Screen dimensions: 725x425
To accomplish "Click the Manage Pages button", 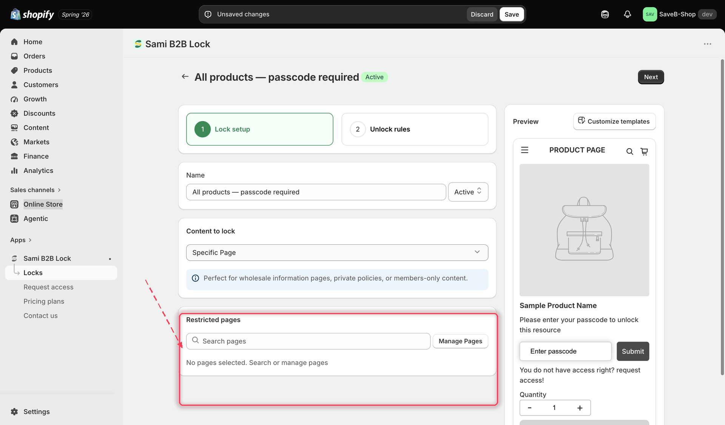I will [x=460, y=341].
